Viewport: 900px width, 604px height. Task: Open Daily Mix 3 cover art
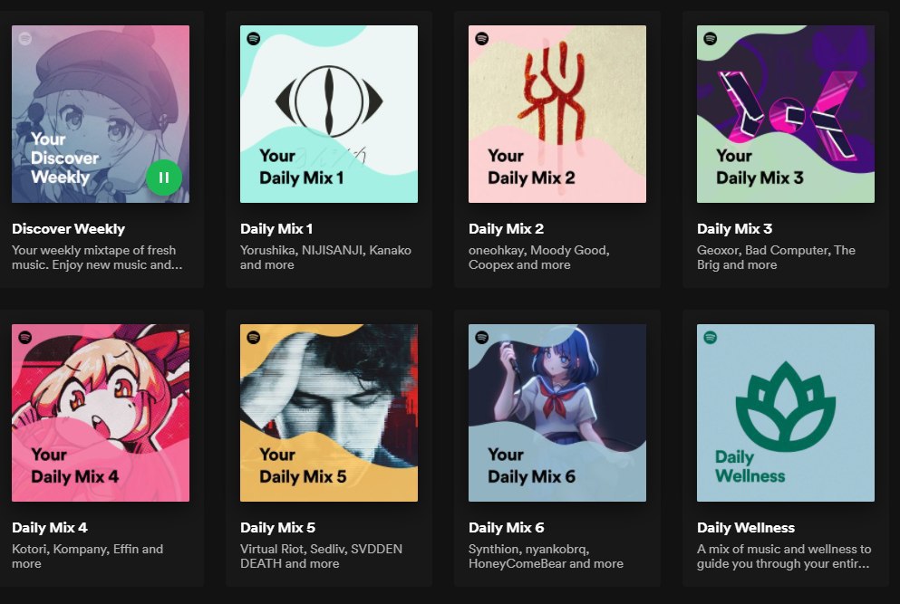(786, 114)
